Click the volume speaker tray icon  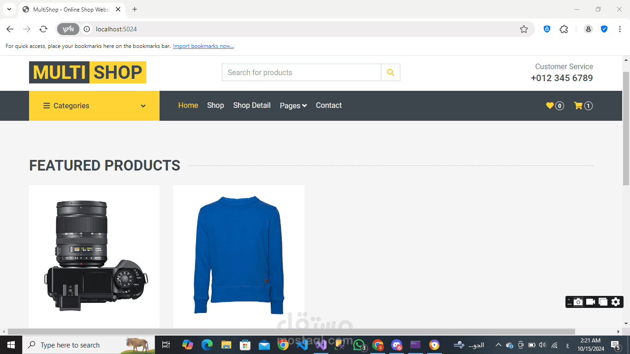coord(542,345)
